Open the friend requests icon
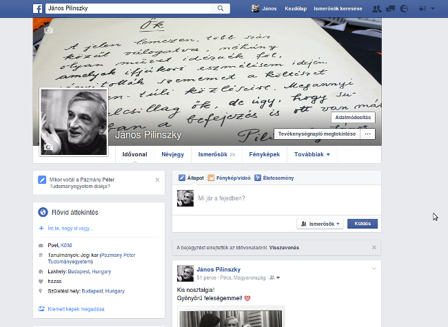The height and width of the screenshot is (327, 448). [377, 9]
